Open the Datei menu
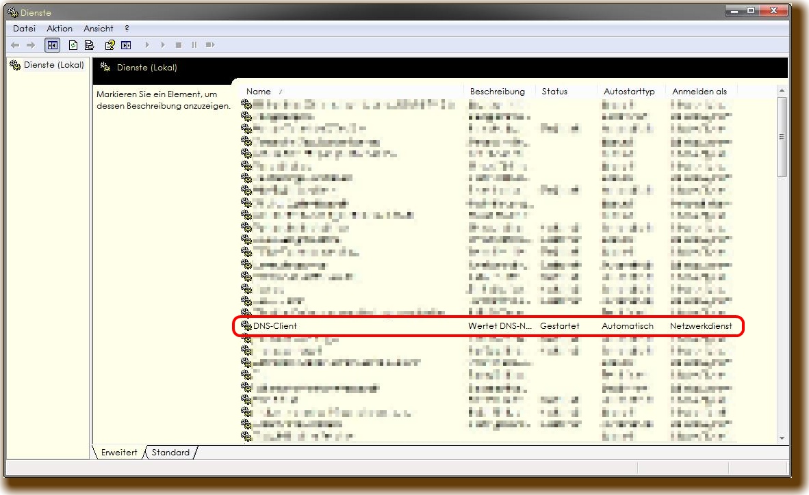 (24, 29)
